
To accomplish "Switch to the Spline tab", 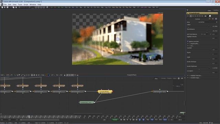I will click(x=175, y=78).
